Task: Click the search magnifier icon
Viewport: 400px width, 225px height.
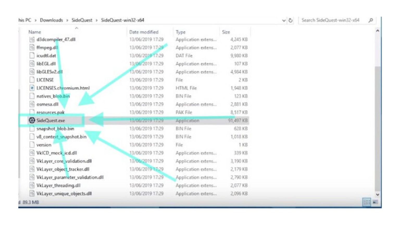Action: pyautogui.click(x=371, y=20)
